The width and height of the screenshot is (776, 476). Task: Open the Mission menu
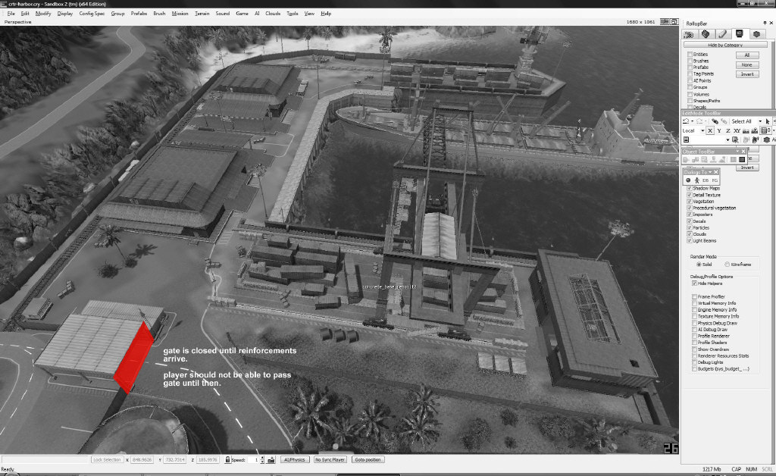[x=180, y=14]
